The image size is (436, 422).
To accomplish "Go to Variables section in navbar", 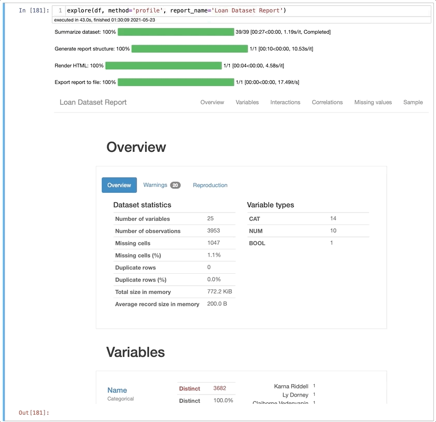I will tap(247, 102).
